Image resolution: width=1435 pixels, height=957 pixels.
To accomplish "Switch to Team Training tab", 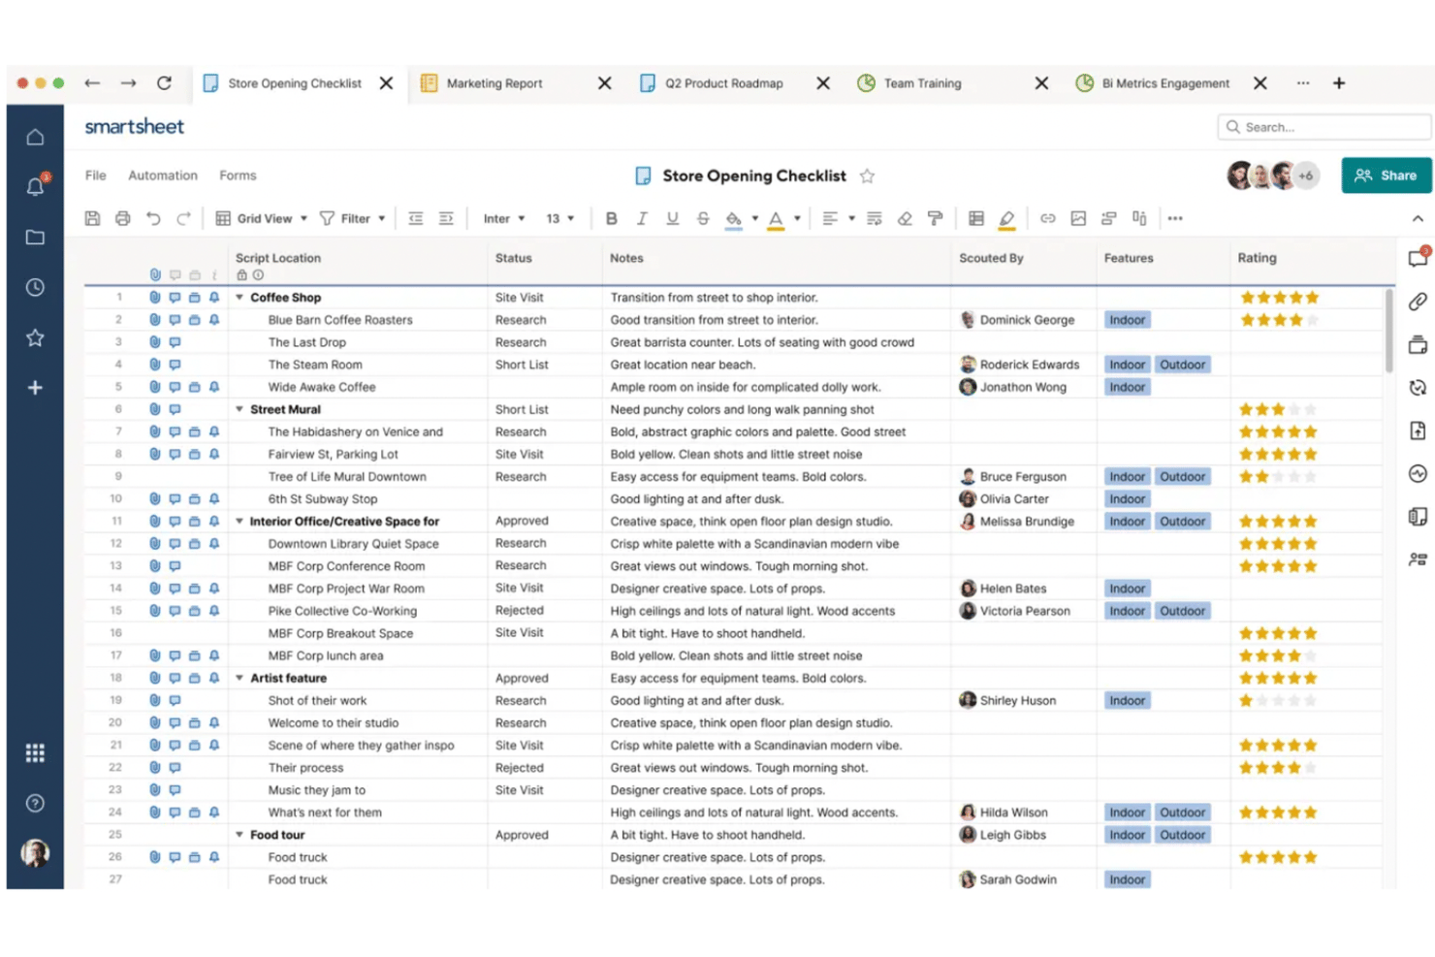I will click(922, 83).
